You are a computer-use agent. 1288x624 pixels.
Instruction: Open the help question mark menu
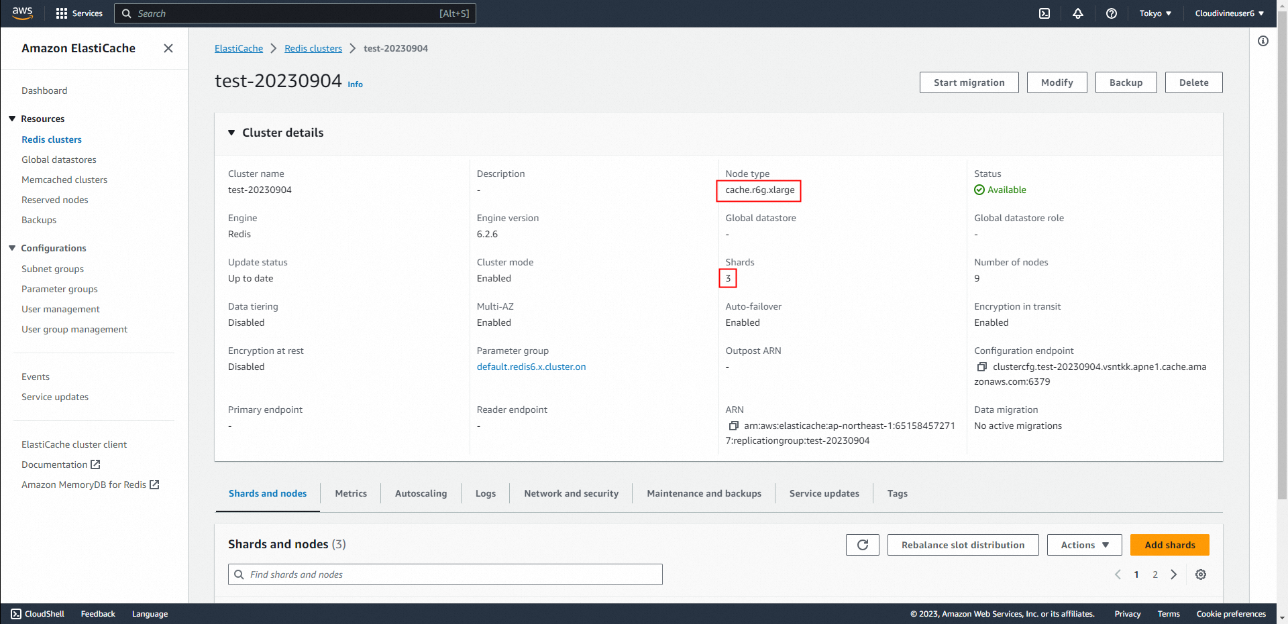click(x=1112, y=13)
